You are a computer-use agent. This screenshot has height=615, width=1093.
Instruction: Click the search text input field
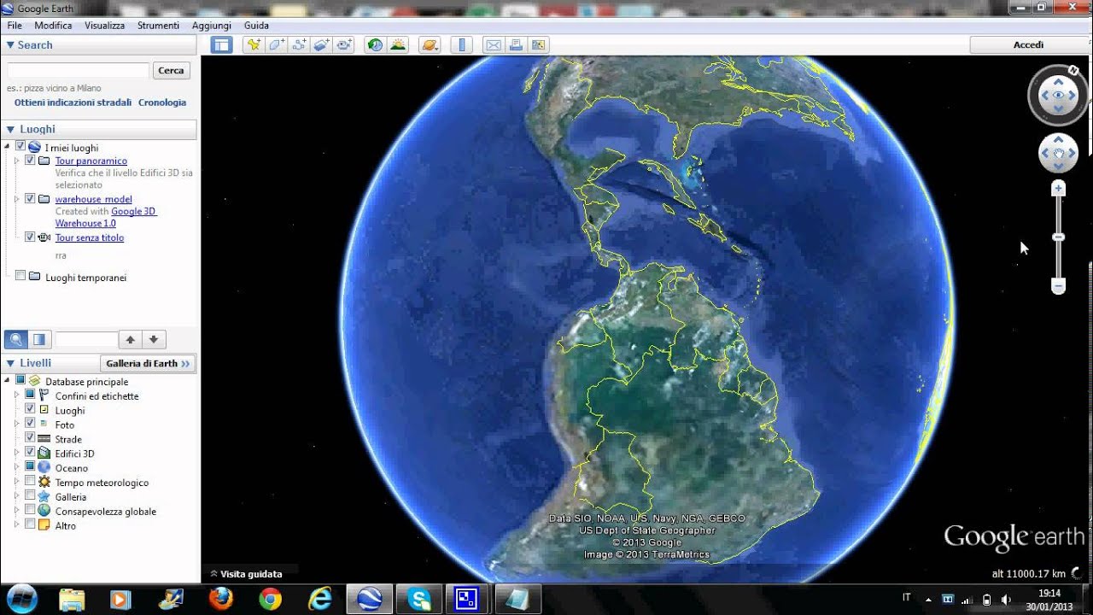pyautogui.click(x=79, y=71)
